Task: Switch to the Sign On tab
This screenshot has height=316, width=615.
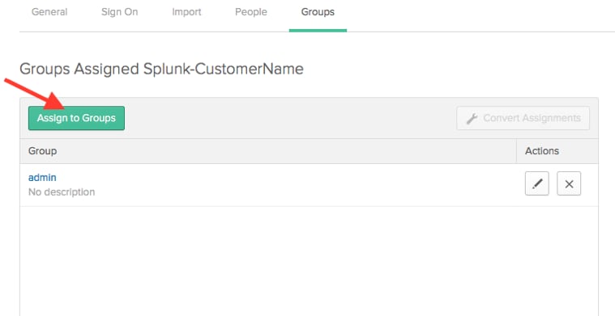Action: point(120,12)
